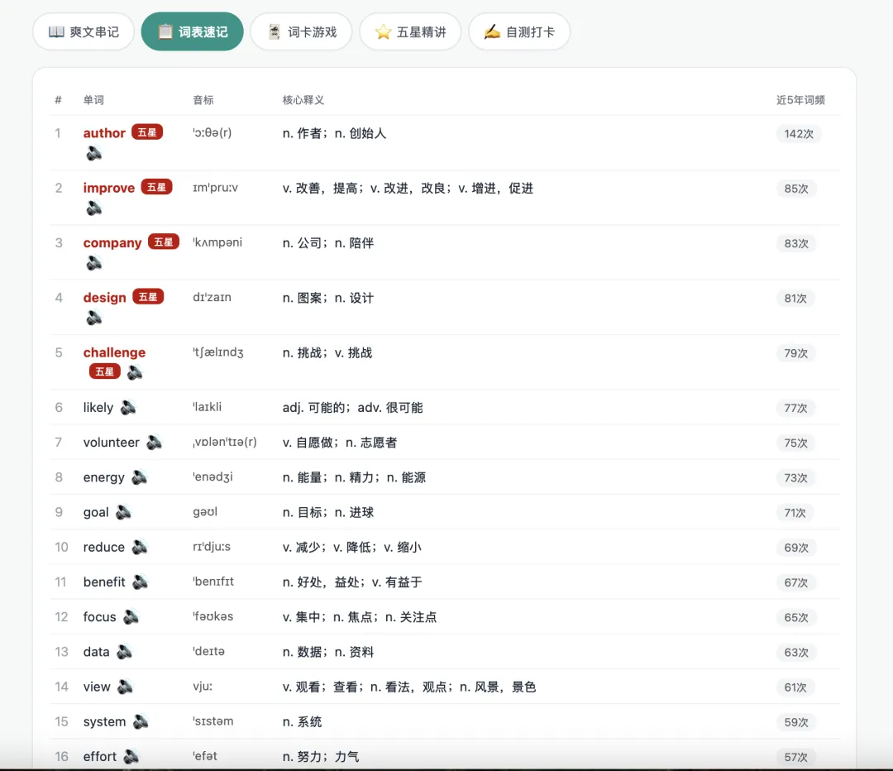Open the 词卡游戏 tab

point(301,32)
